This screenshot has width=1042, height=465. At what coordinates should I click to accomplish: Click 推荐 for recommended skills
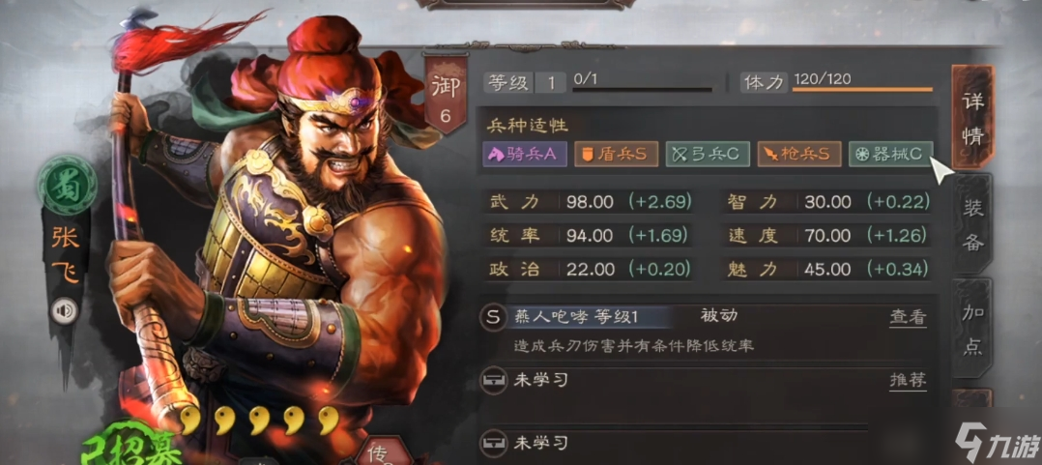(908, 381)
